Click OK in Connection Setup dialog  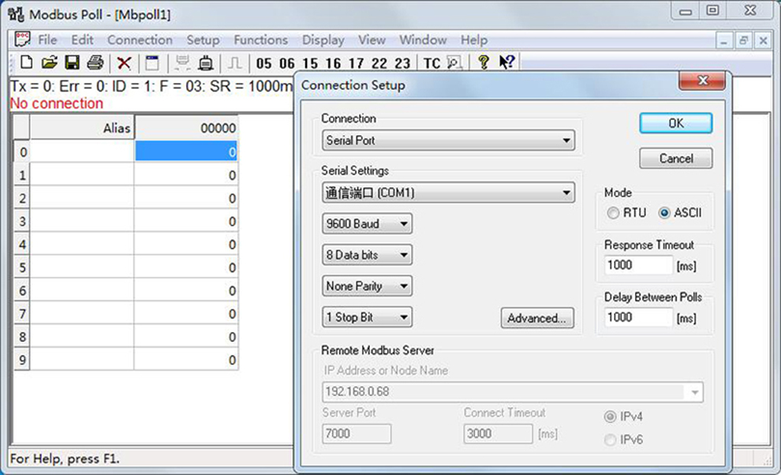pyautogui.click(x=676, y=123)
